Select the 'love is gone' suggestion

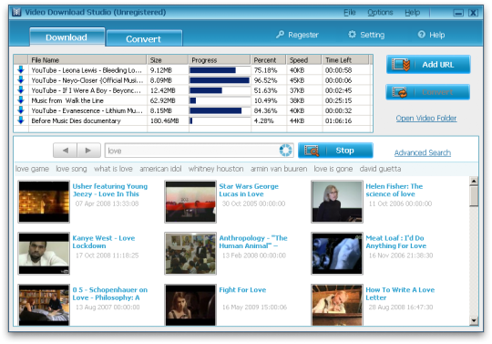coord(333,169)
